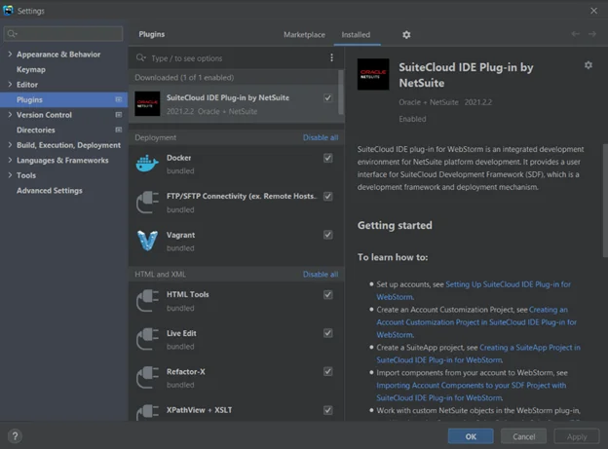Open Creating an Account Customization Project link
The image size is (608, 449).
[476, 322]
